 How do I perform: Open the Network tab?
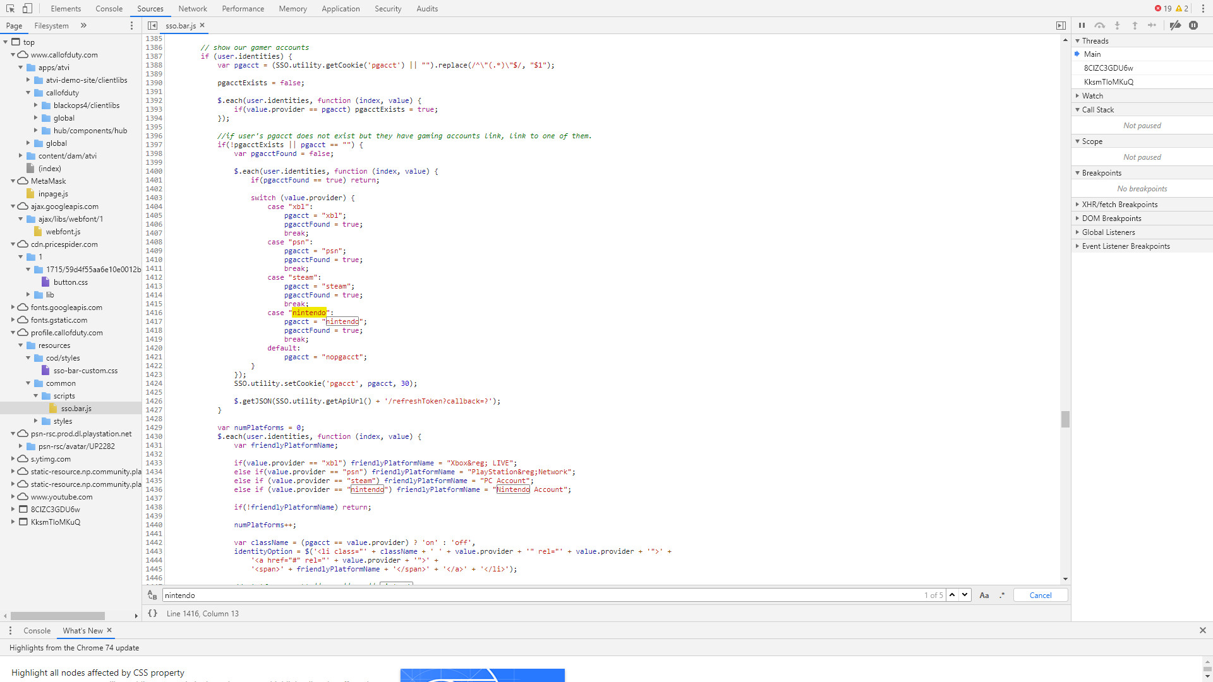192,9
